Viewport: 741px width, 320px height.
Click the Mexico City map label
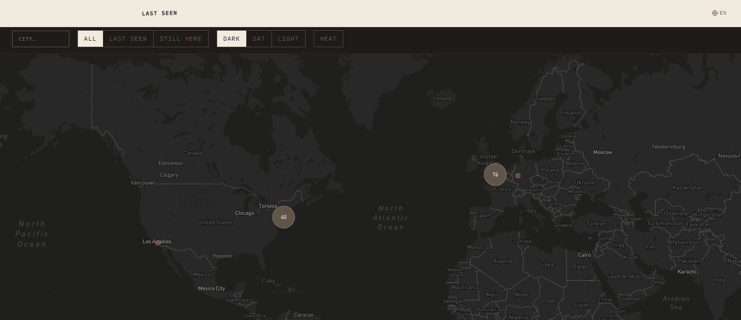coord(212,288)
